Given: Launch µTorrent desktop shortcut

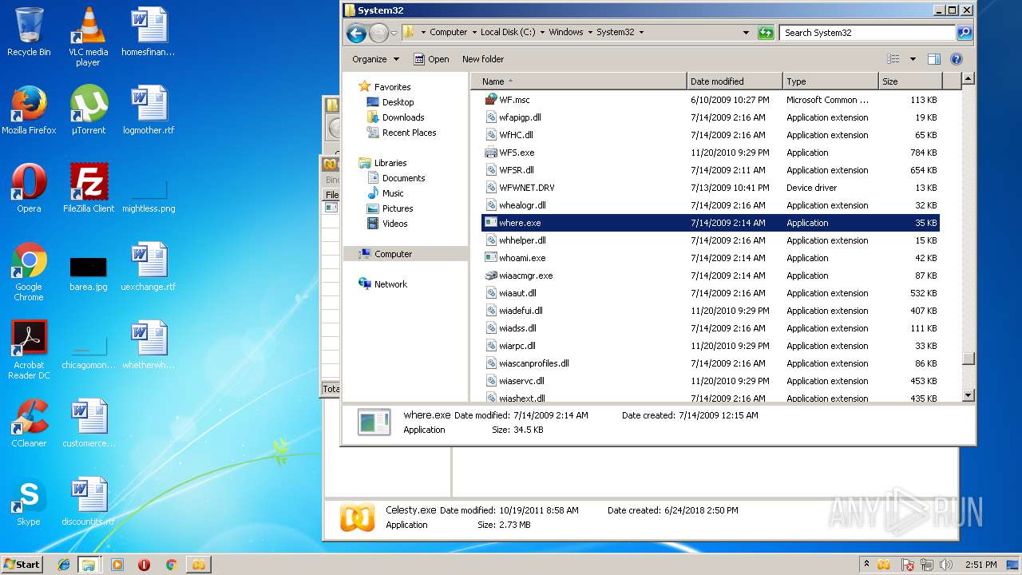Looking at the screenshot, I should pyautogui.click(x=88, y=110).
